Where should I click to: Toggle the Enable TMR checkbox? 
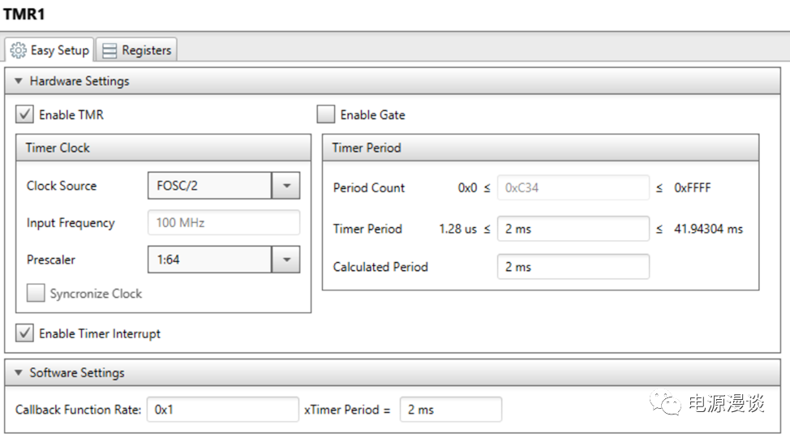pos(25,115)
